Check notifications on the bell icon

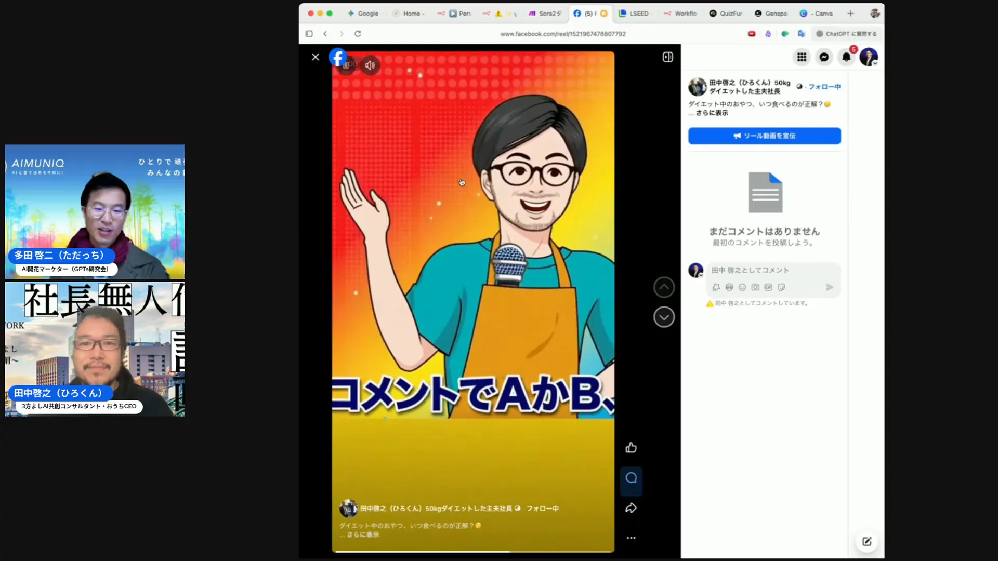coord(847,57)
